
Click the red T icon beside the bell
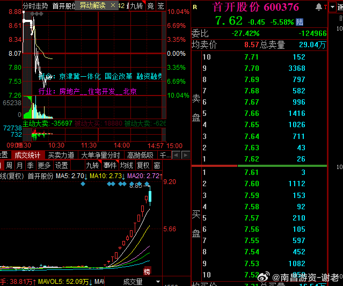click(325, 7)
